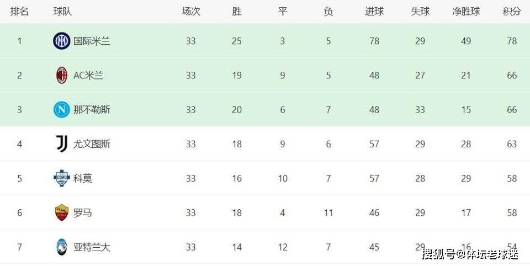Click the 净胜球 column header
This screenshot has width=530, height=266.
coord(466,11)
